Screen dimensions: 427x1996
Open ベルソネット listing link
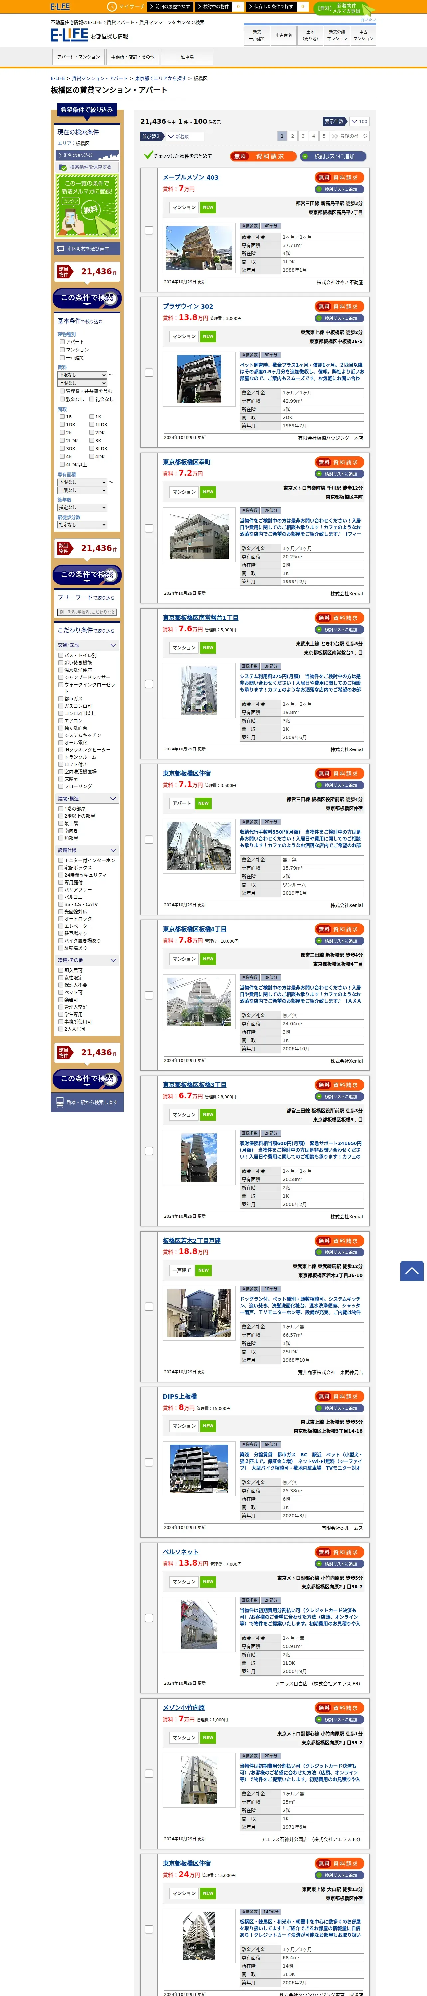181,1552
